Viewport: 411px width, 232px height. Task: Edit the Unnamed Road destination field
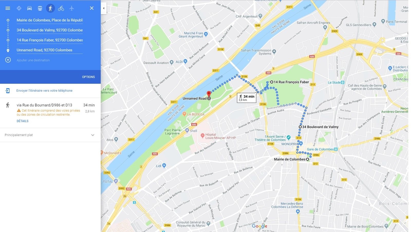tap(50, 50)
